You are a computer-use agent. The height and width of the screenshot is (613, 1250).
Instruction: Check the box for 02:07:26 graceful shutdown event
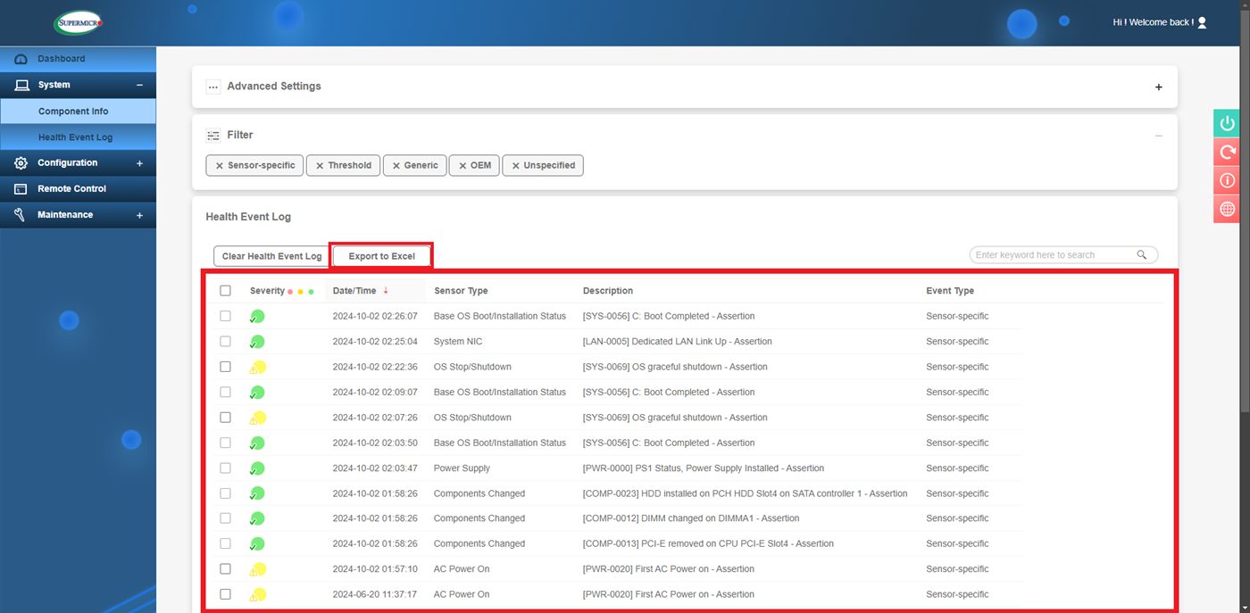[x=225, y=418]
